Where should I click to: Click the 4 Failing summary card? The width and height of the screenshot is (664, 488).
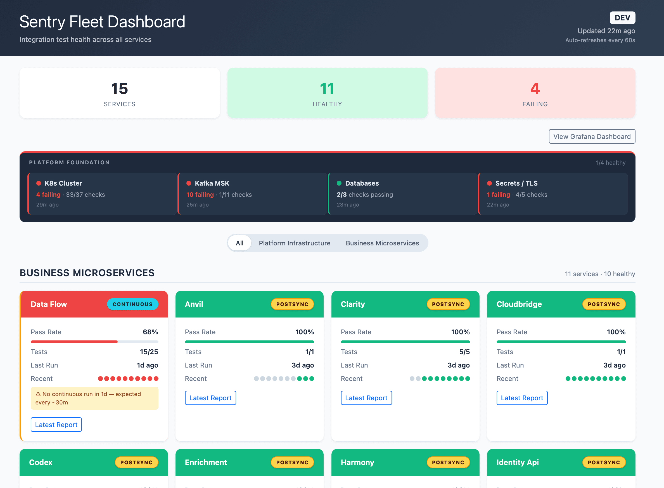coord(535,93)
